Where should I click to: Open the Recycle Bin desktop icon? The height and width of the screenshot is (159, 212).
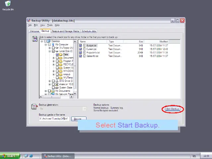tap(8, 4)
